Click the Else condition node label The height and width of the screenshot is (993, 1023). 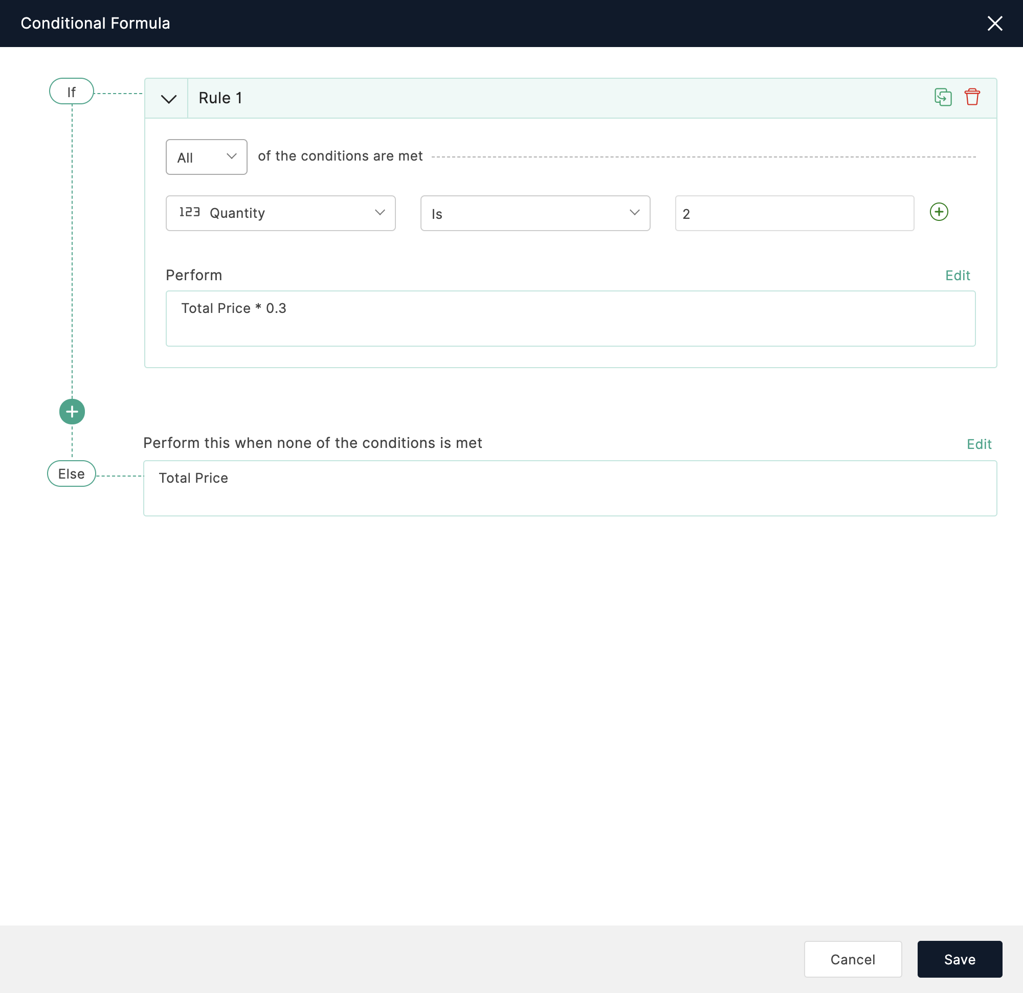click(x=71, y=473)
